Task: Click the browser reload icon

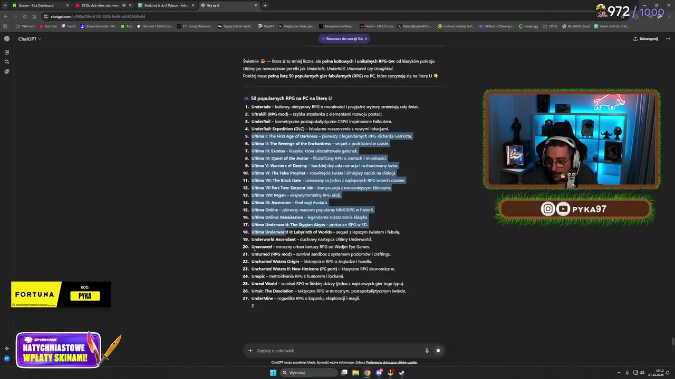Action: coord(24,16)
